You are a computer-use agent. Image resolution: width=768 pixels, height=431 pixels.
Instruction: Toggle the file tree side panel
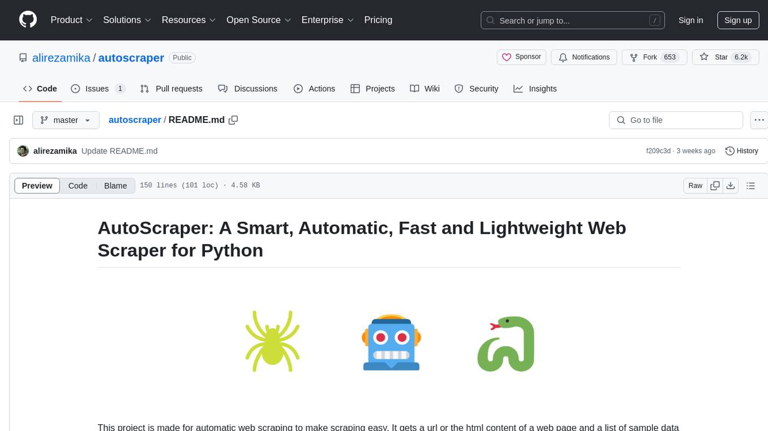tap(19, 120)
